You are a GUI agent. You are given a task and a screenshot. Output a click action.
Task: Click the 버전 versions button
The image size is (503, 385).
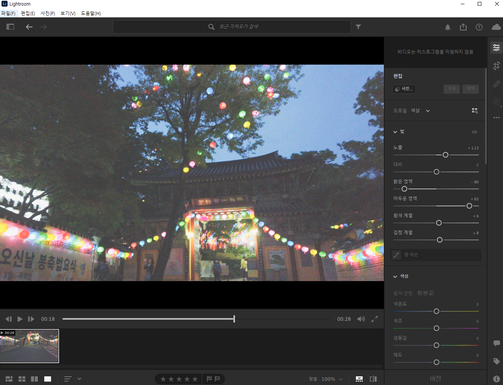(435, 378)
